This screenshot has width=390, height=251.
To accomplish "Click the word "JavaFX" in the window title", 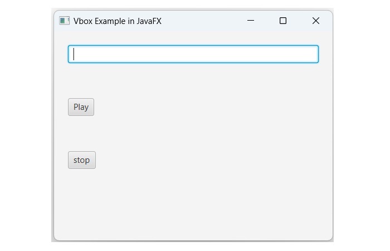I will click(149, 21).
